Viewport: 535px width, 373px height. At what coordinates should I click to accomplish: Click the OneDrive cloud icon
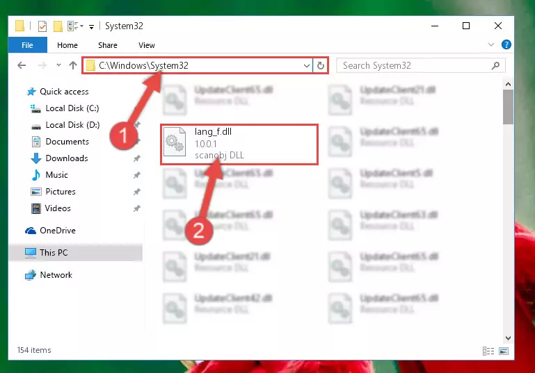pos(31,231)
